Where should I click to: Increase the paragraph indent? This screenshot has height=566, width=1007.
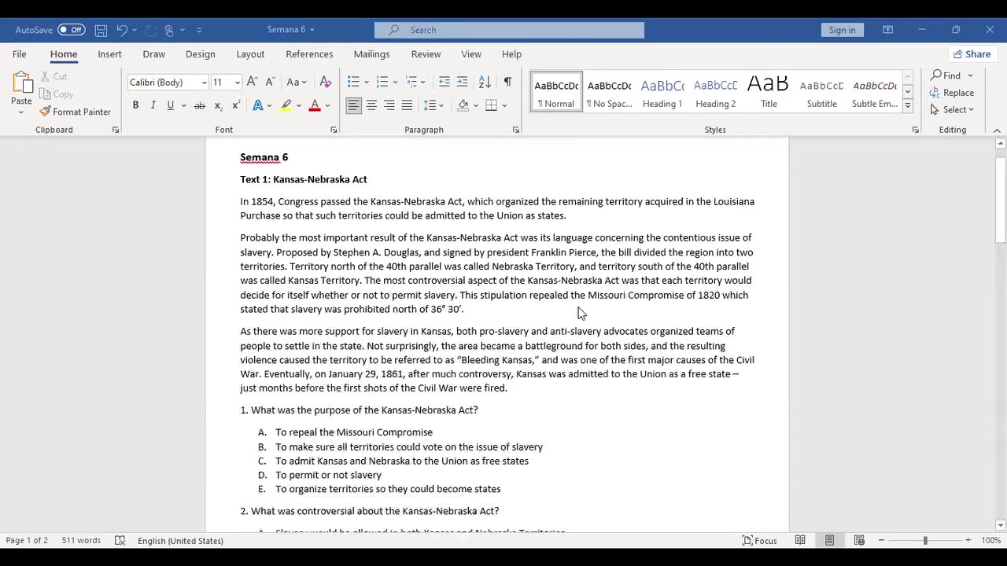click(x=463, y=82)
